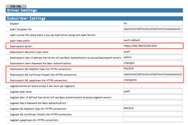Click the Elasticsearch User's Password field
Viewport: 188px width, 125px height.
153,63
